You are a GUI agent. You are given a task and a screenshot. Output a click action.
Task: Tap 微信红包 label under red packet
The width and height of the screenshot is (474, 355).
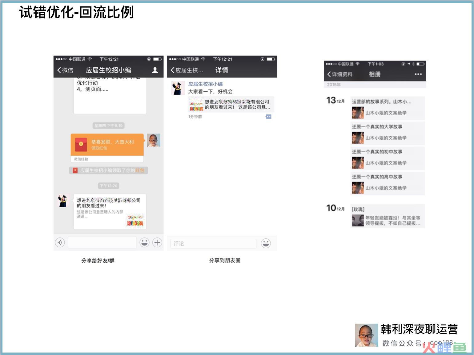click(81, 159)
